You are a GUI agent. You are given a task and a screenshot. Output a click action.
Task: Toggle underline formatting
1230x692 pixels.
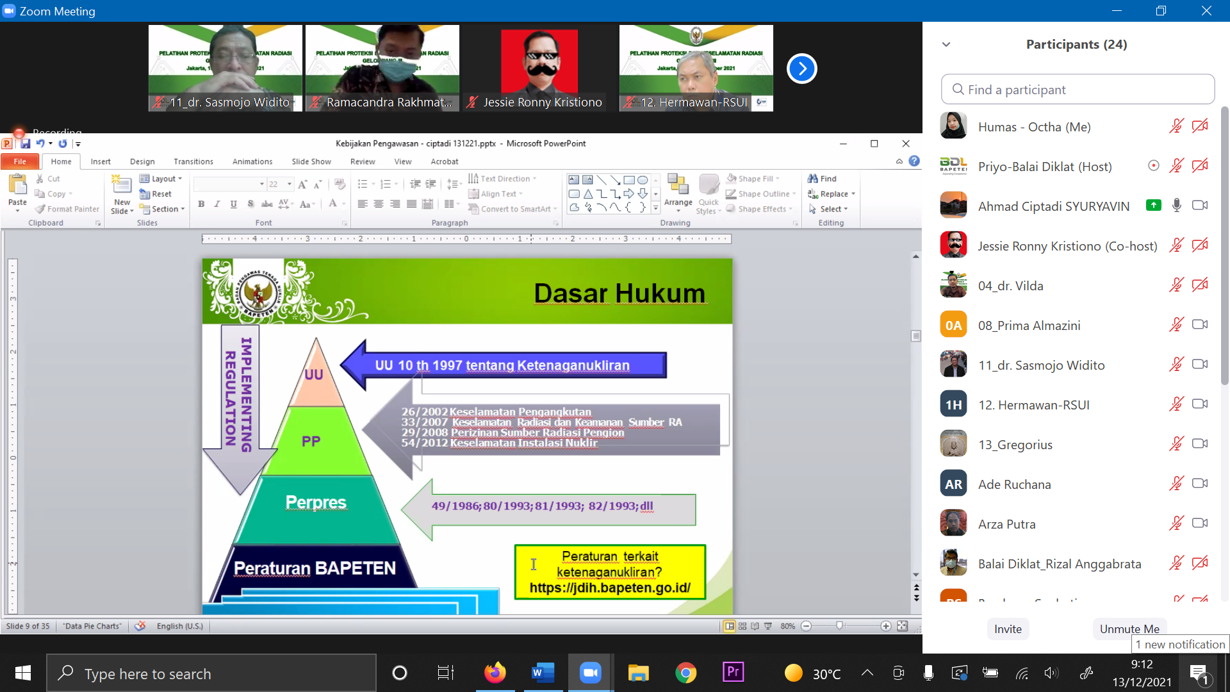233,204
